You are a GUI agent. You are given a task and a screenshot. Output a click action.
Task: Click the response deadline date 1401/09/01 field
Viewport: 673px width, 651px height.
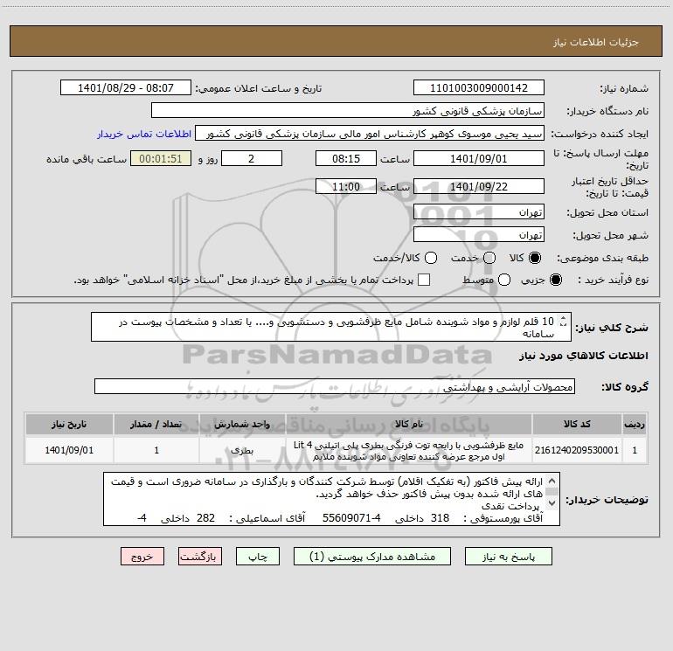point(479,158)
